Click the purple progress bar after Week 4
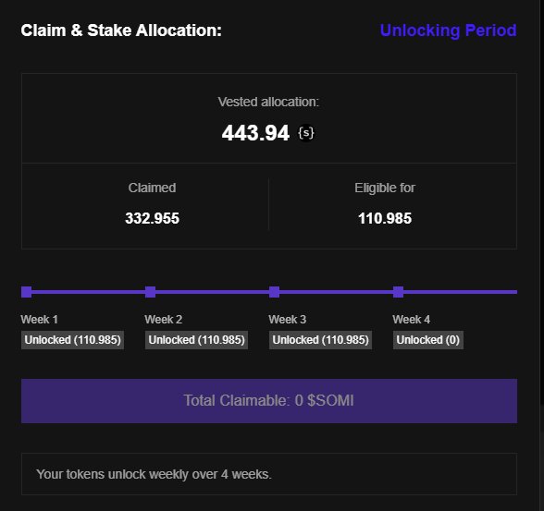The height and width of the screenshot is (511, 544). tap(461, 292)
